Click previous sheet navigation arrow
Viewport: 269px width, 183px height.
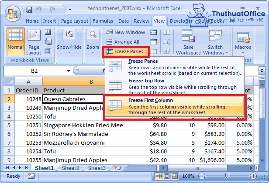click(14, 168)
